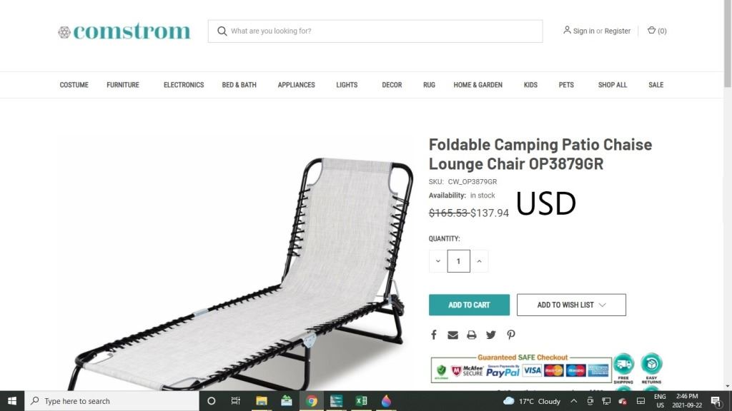This screenshot has height=411, width=732.
Task: Add the lounge chair to cart
Action: (x=469, y=305)
